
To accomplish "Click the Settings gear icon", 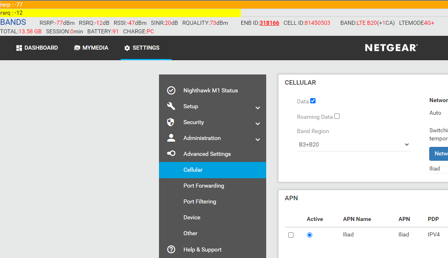I will tap(127, 48).
